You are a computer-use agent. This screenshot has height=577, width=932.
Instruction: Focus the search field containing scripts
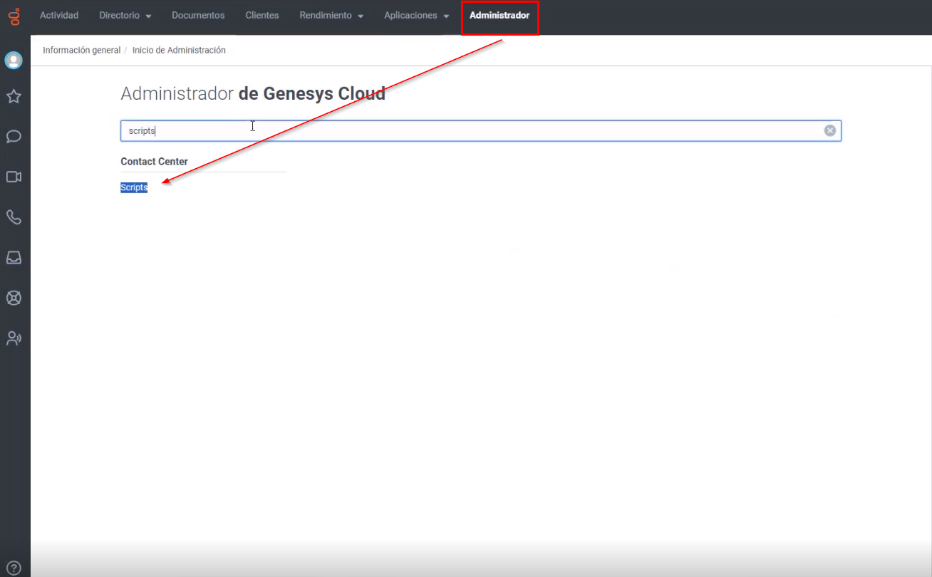[481, 130]
